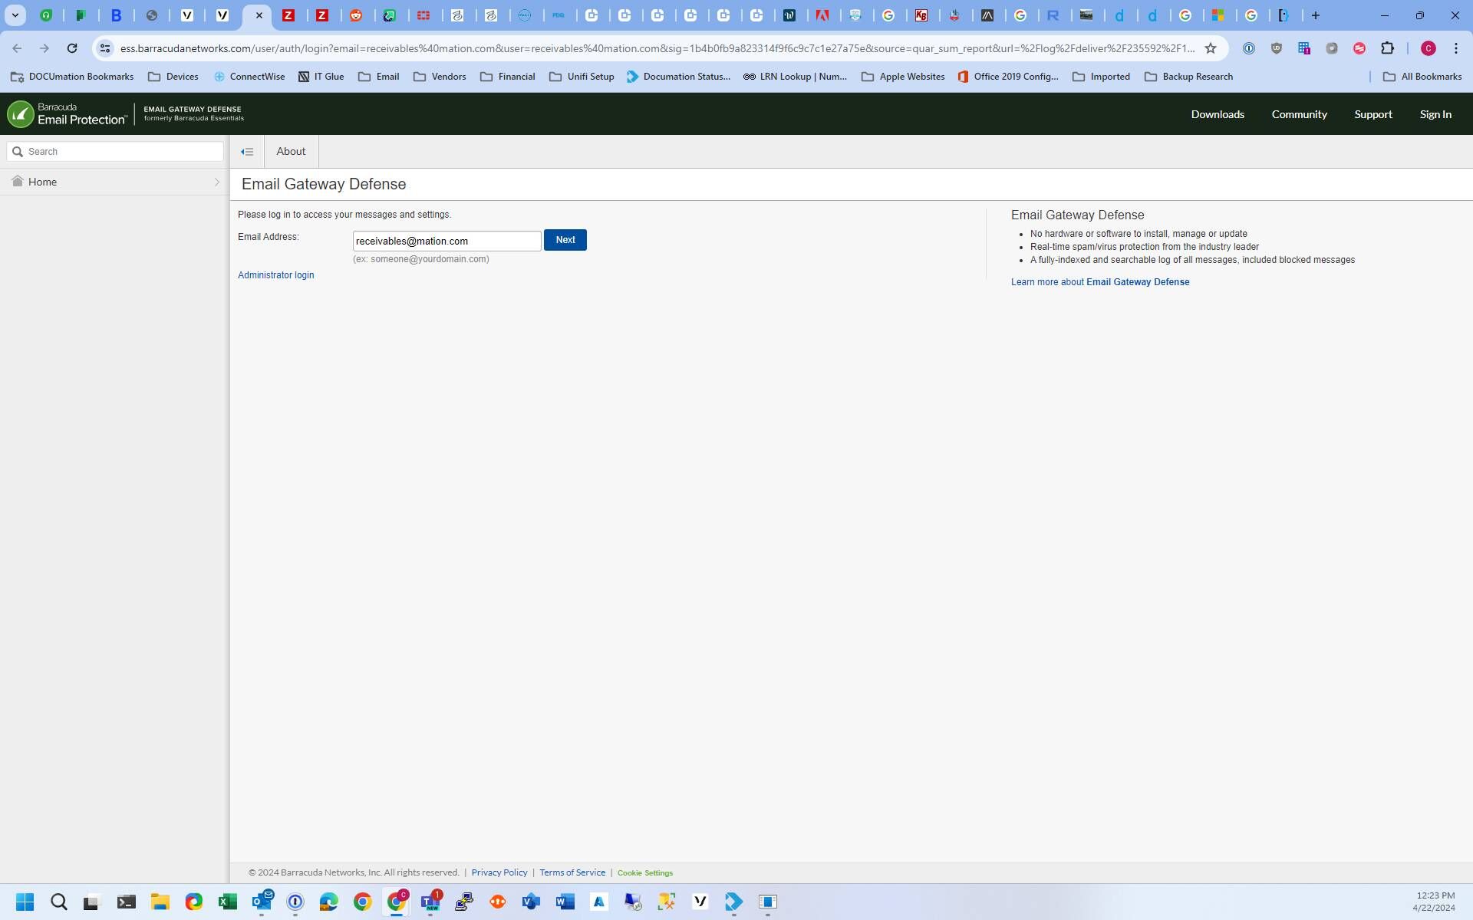This screenshot has width=1473, height=920.
Task: Click Sign In in the header
Action: pos(1435,114)
